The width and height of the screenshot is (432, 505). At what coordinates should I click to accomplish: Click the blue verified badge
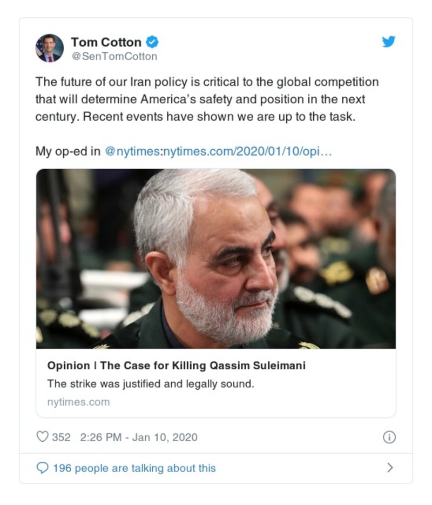pyautogui.click(x=153, y=42)
